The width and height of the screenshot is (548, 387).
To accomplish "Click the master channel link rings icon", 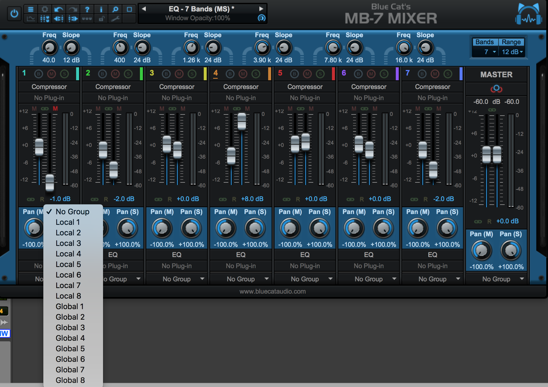I will (x=496, y=88).
